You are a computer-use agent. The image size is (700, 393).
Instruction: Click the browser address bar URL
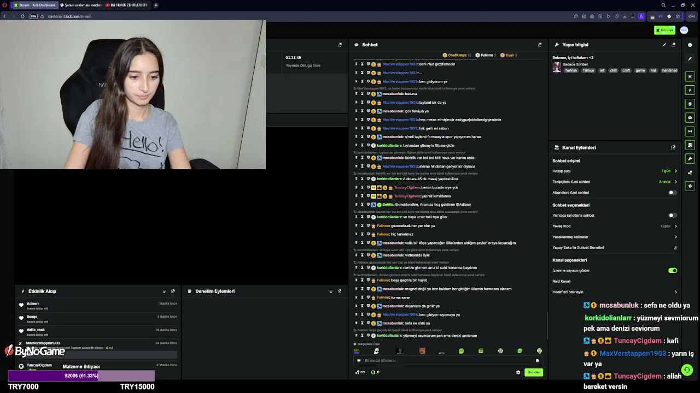coord(69,16)
